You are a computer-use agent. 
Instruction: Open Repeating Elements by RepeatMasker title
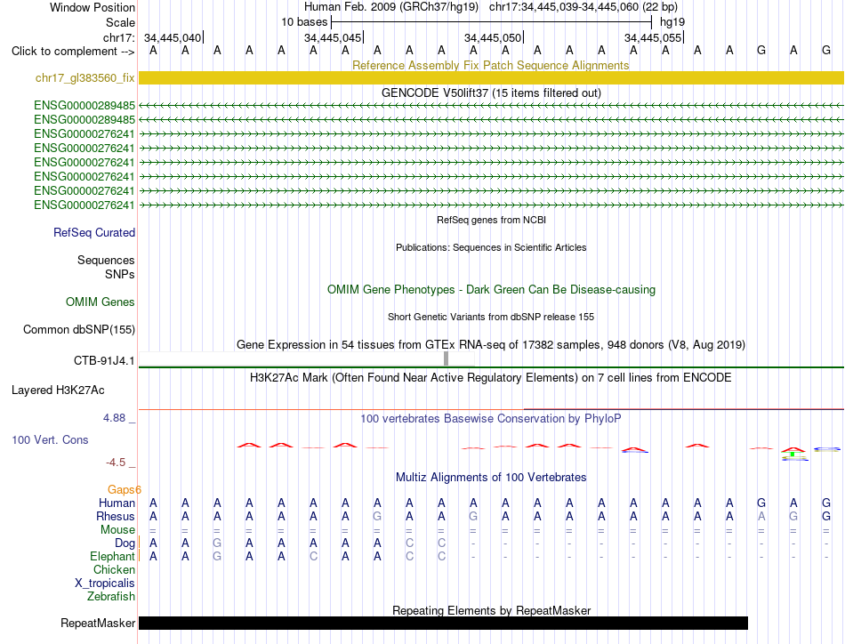pos(491,610)
